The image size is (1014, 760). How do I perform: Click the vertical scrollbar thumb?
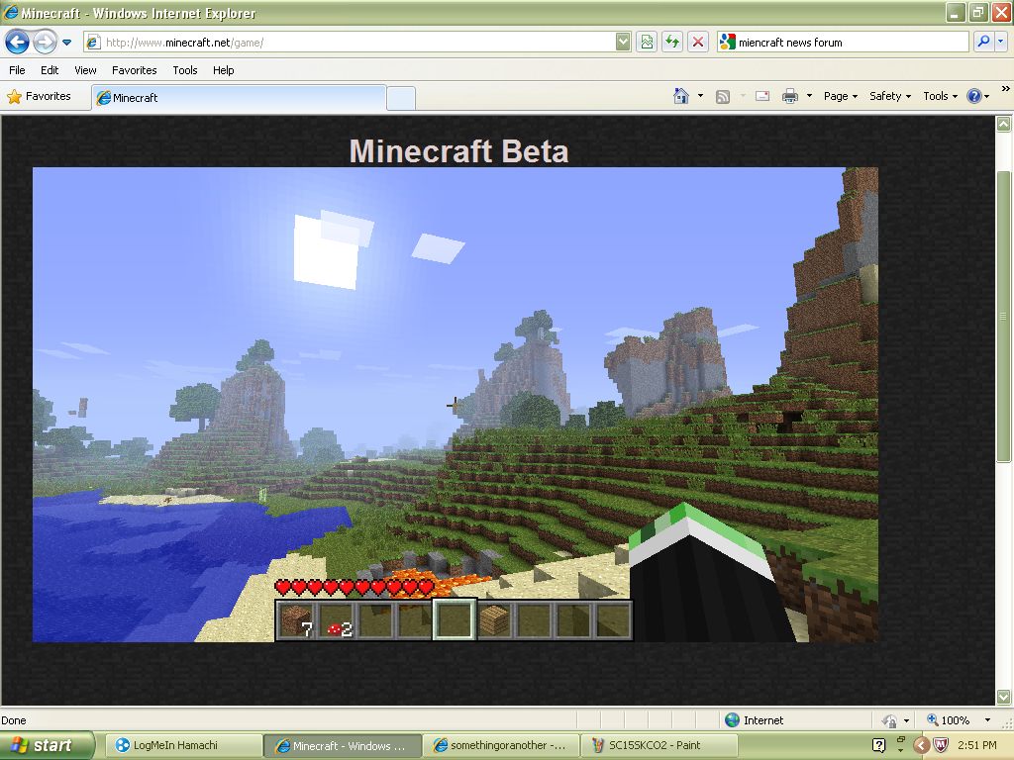coord(1003,317)
